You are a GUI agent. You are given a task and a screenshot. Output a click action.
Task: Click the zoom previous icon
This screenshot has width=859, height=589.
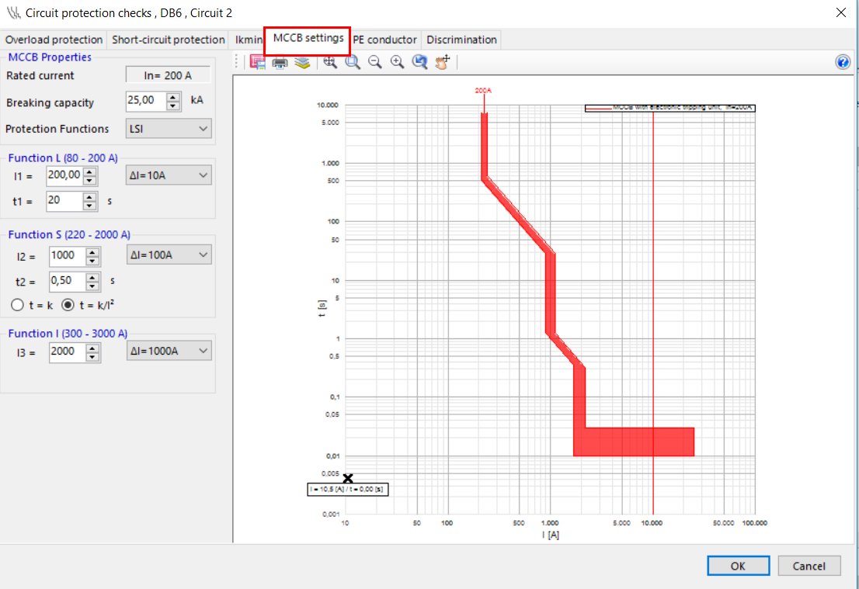click(420, 63)
